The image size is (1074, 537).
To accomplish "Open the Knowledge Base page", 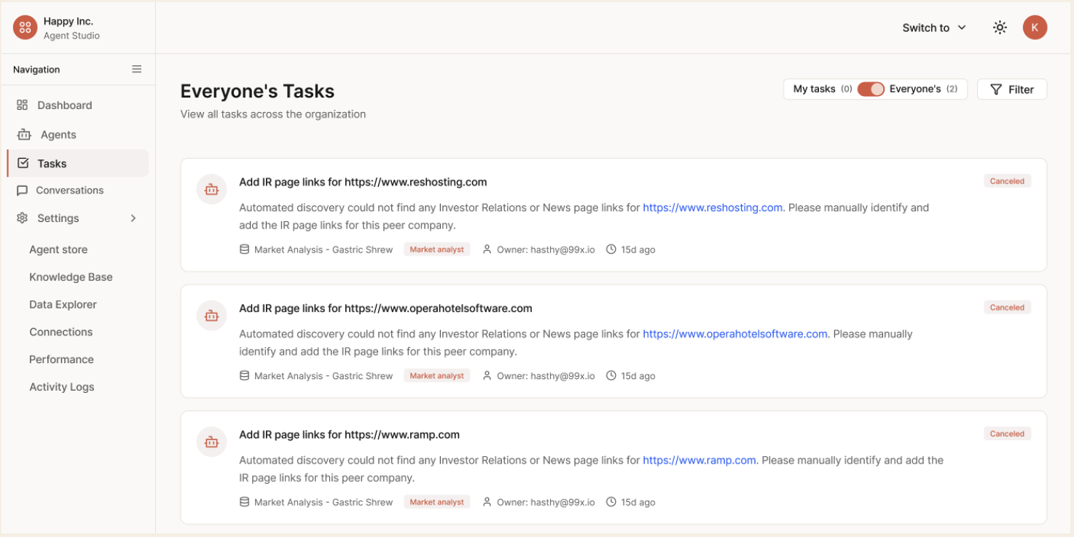I will (x=71, y=277).
